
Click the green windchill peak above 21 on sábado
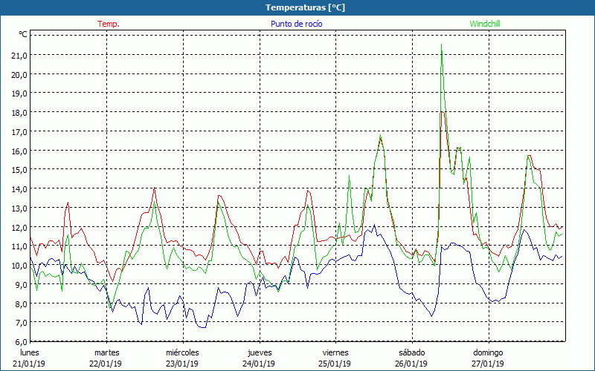click(x=441, y=45)
